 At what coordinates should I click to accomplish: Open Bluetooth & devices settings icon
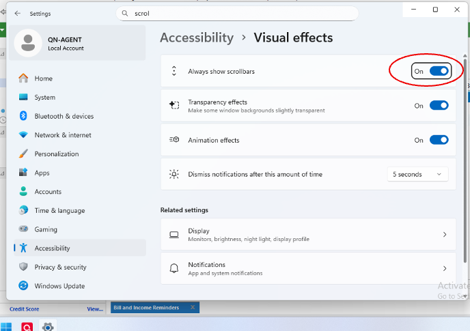[23, 116]
